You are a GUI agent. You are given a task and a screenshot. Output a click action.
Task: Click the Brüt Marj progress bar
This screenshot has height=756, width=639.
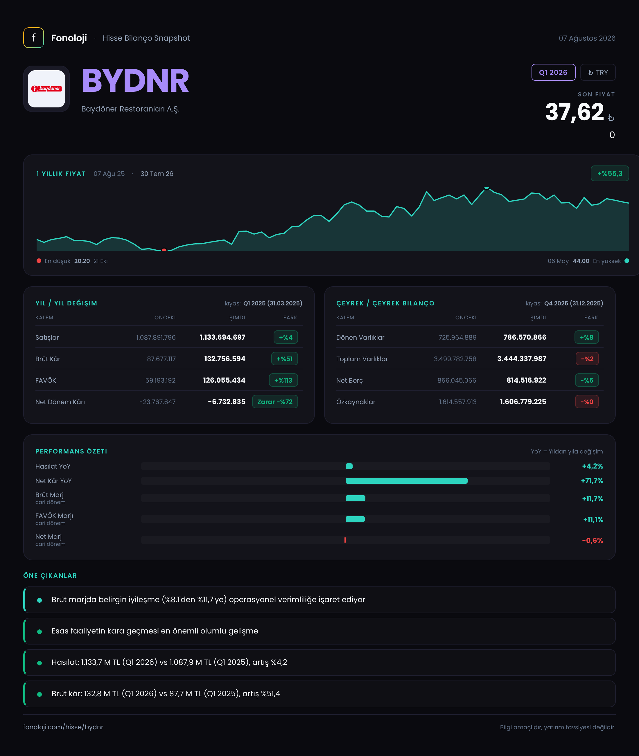tap(345, 498)
